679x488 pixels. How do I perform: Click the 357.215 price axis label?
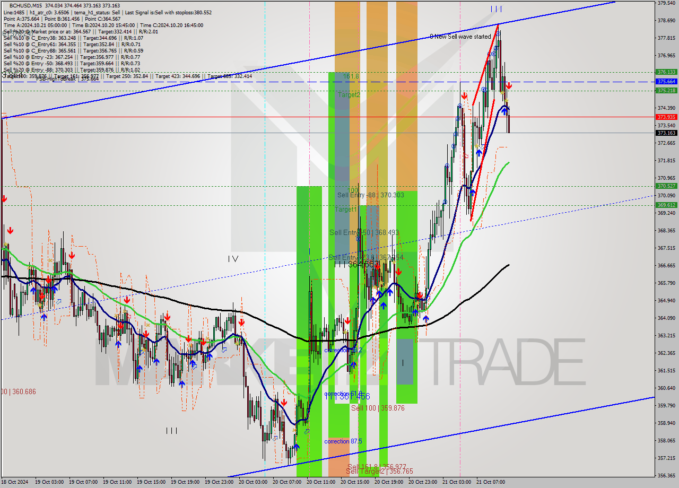click(x=666, y=458)
